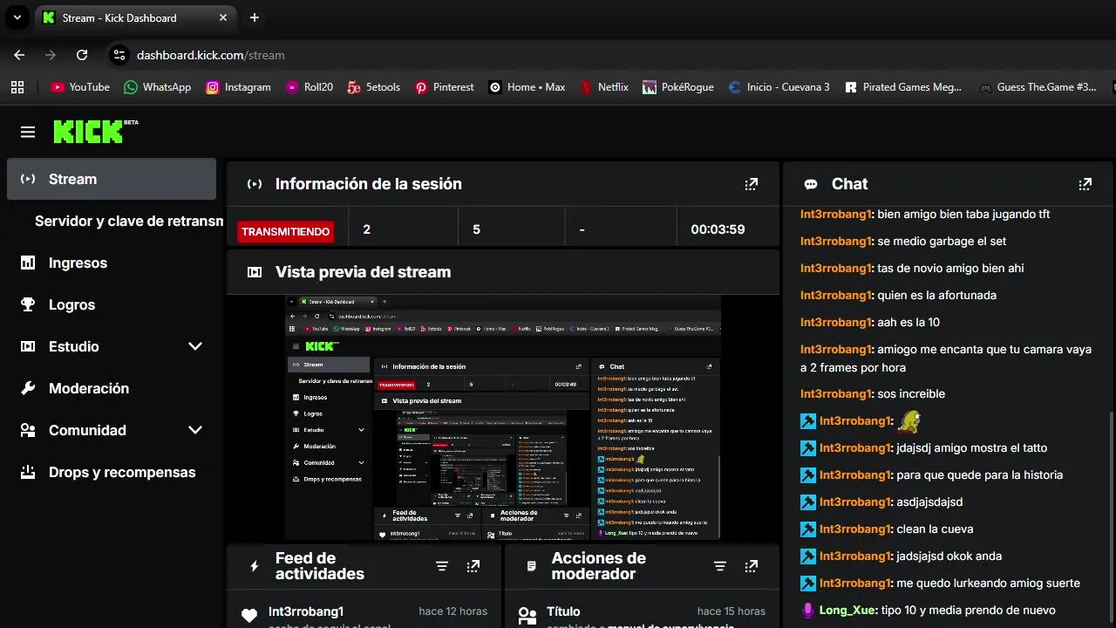1116x628 pixels.
Task: Click Int3rrobang1 in the activity feed
Action: coord(306,611)
